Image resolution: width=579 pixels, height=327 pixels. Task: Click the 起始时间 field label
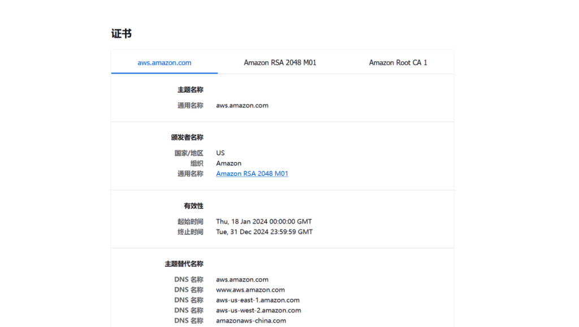click(190, 222)
